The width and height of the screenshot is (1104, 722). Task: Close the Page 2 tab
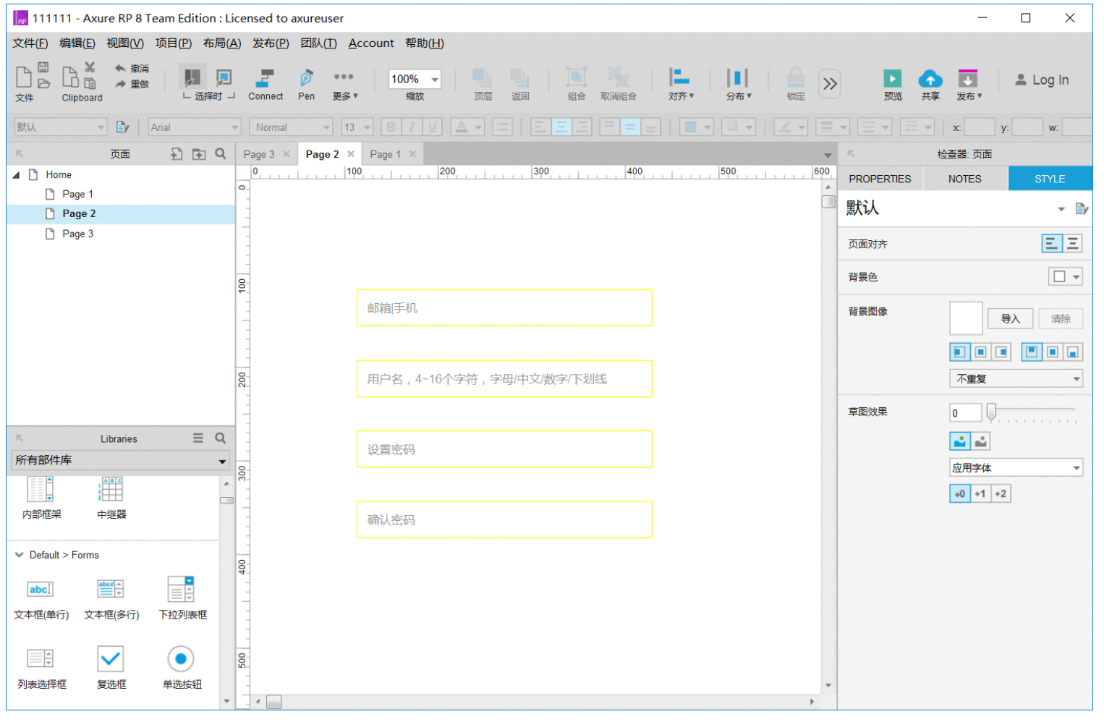click(x=351, y=154)
